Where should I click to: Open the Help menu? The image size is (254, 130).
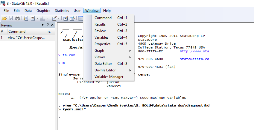tap(107, 11)
